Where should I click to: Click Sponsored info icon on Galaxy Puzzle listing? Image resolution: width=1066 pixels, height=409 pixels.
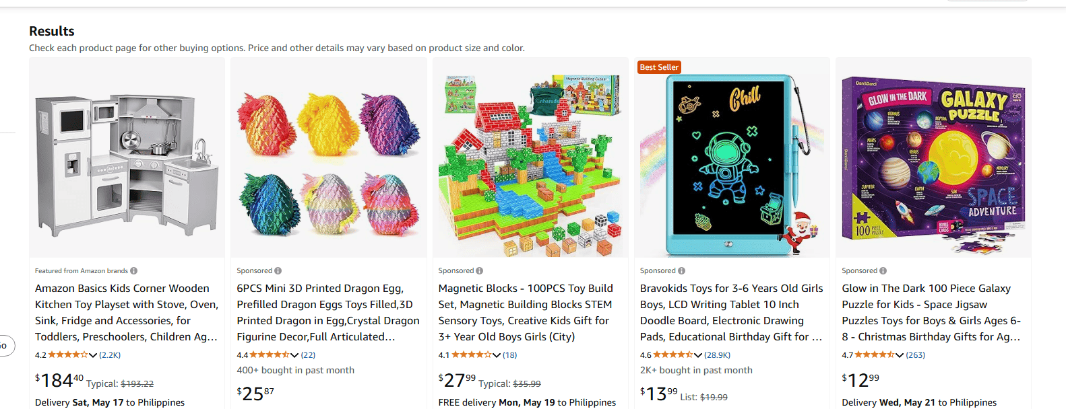coord(883,271)
